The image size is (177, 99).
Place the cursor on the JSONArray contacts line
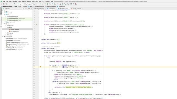click(x=63, y=61)
